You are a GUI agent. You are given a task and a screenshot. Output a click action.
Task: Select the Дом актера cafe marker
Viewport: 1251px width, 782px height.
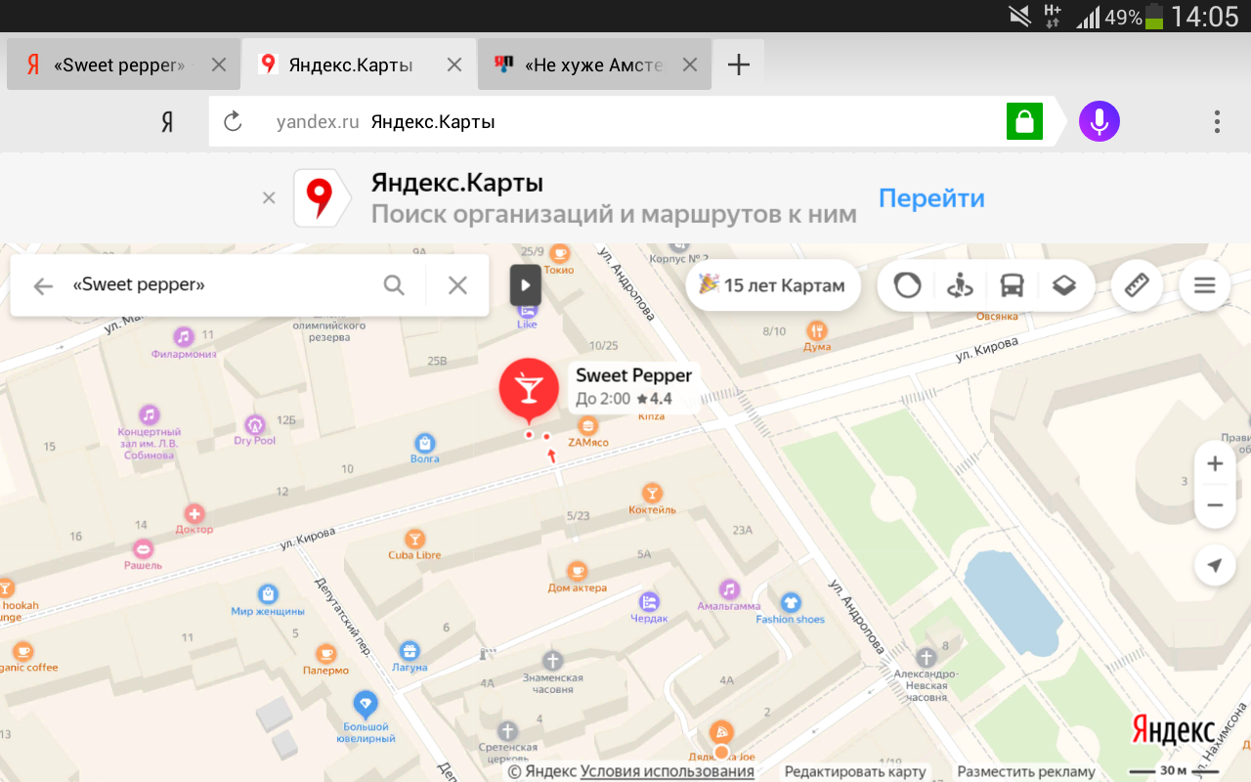[x=577, y=571]
